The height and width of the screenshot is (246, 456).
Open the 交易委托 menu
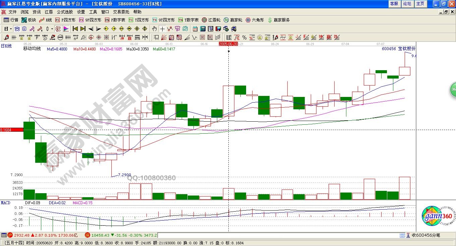click(121, 12)
